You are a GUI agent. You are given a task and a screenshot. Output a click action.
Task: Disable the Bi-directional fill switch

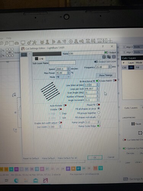(98, 81)
